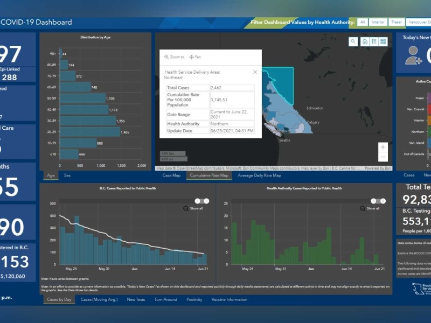This screenshot has height=323, width=431.
Task: Close the Northeast popup
Action: pos(255,72)
